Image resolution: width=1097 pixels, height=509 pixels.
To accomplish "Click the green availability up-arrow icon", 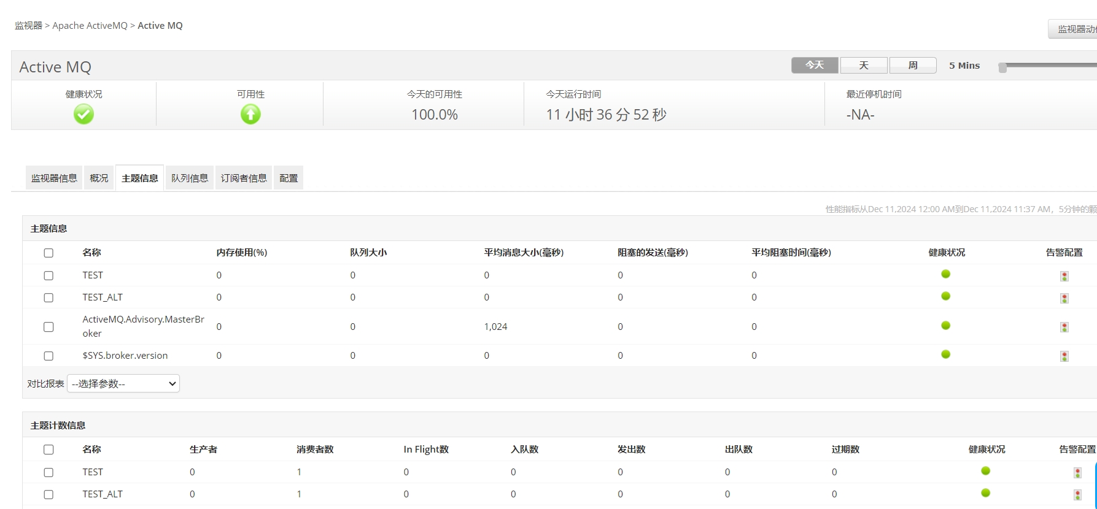I will tap(250, 114).
